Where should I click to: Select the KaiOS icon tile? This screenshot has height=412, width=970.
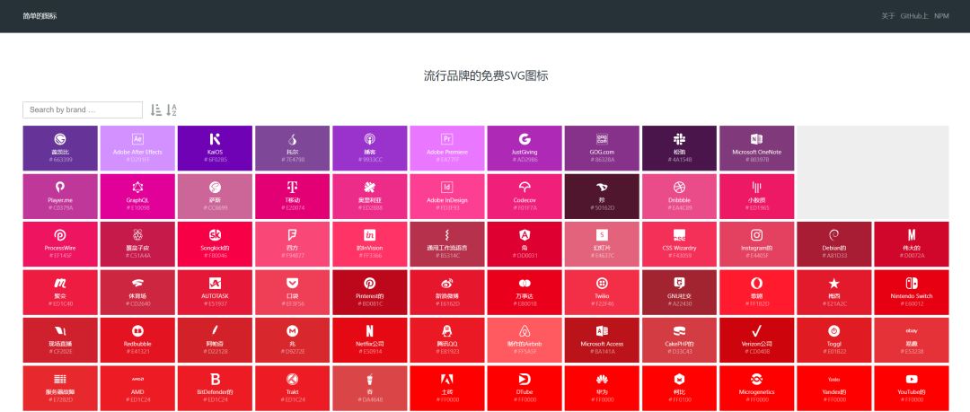click(215, 148)
